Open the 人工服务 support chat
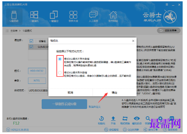The height and width of the screenshot is (134, 187). point(93,16)
